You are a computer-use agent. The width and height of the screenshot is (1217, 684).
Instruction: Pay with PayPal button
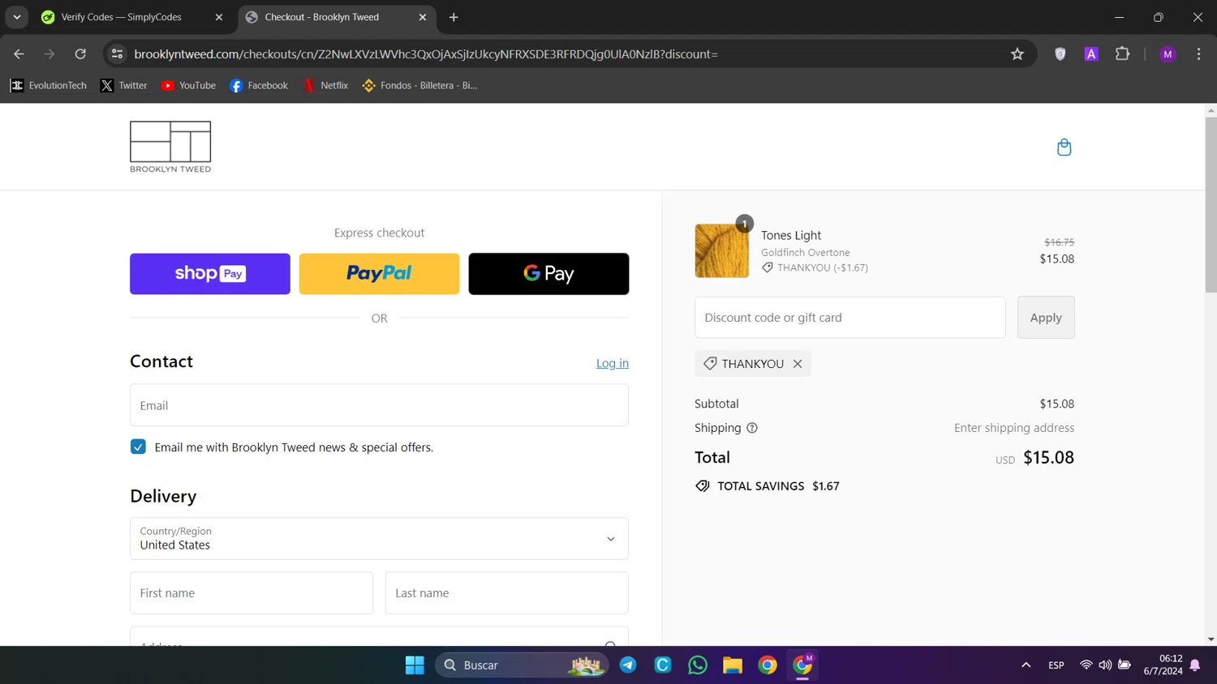tap(379, 274)
